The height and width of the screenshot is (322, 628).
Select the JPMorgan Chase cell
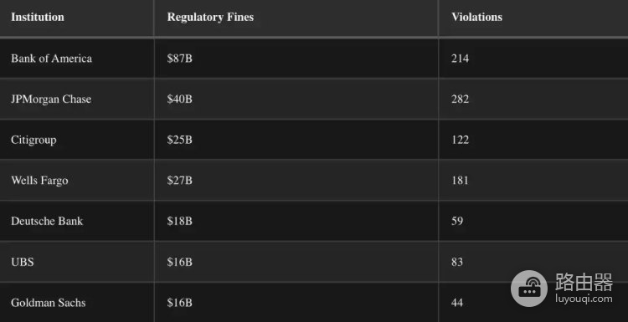(x=76, y=99)
